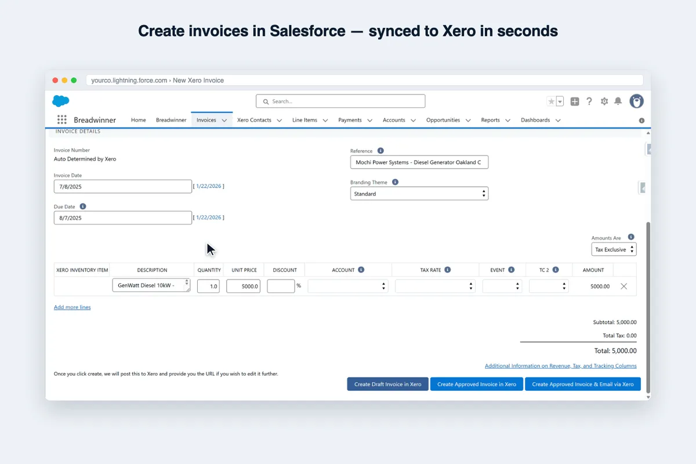Open the user profile avatar
The height and width of the screenshot is (464, 696).
[637, 101]
